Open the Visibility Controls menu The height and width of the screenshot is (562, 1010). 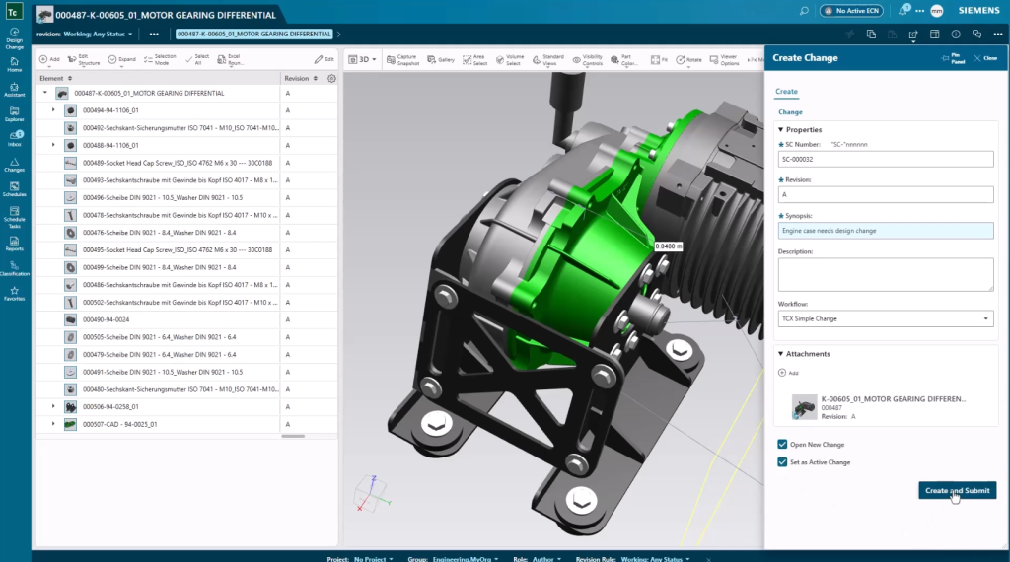click(587, 60)
